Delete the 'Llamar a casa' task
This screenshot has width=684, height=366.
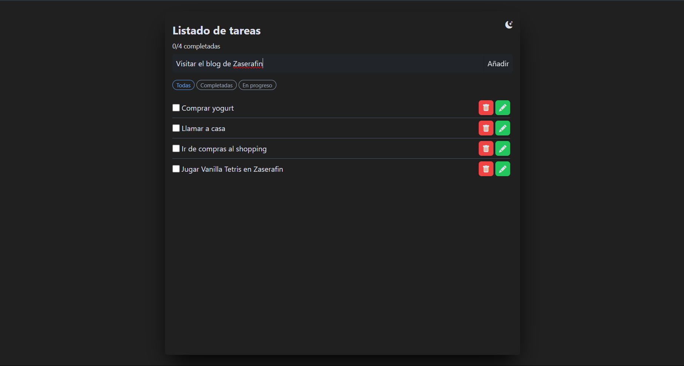(486, 128)
